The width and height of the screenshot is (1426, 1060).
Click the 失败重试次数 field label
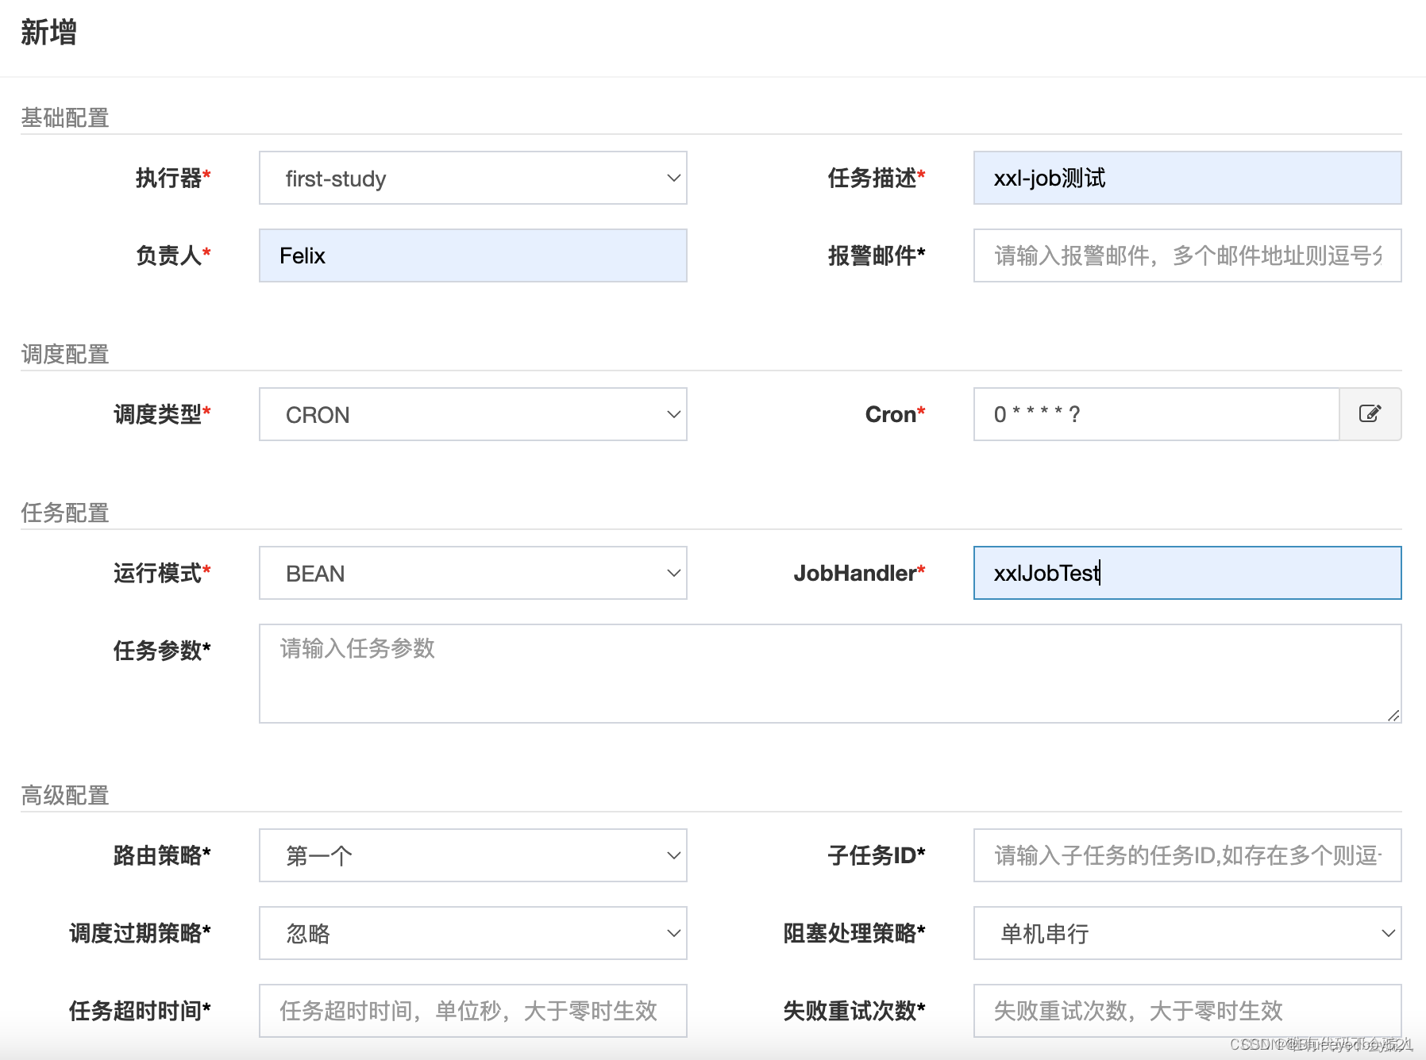pyautogui.click(x=854, y=1011)
